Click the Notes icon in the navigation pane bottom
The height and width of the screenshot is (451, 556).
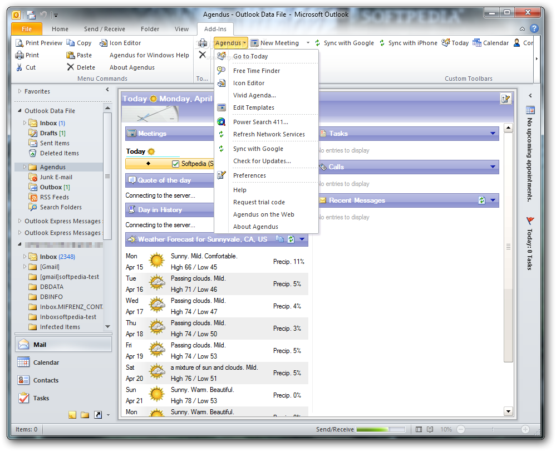(x=72, y=415)
